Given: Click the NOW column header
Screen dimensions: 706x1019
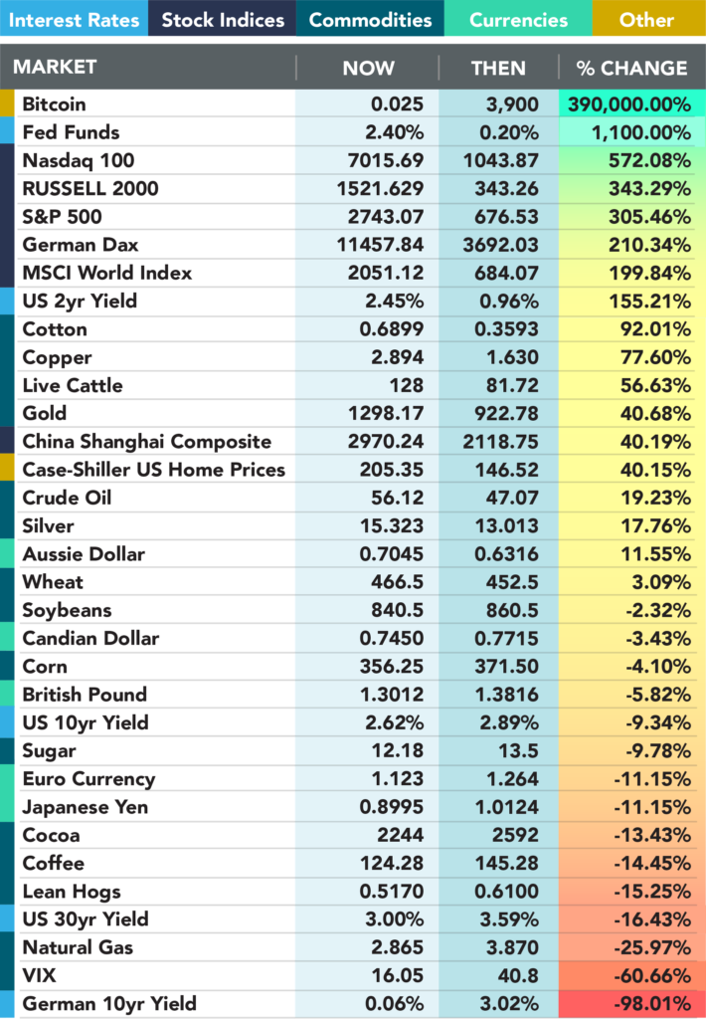Looking at the screenshot, I should pyautogui.click(x=368, y=68).
